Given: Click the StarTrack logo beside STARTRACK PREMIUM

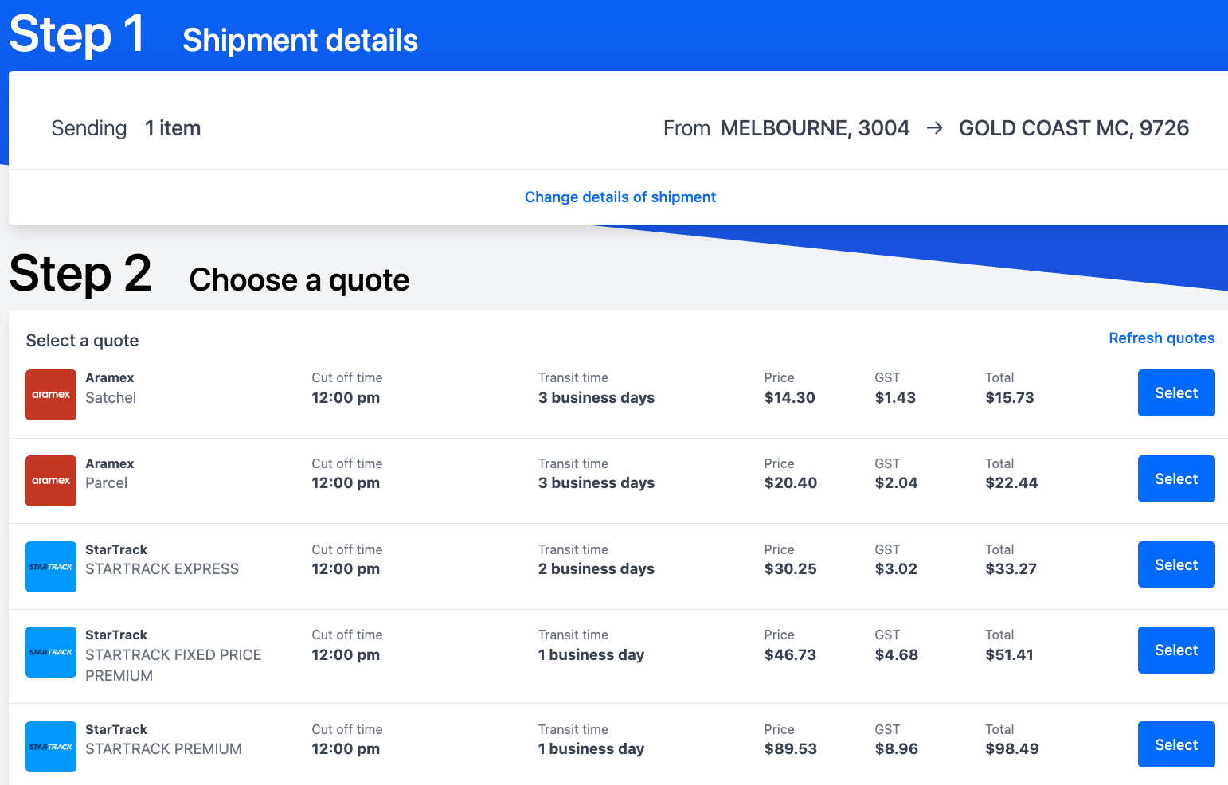Looking at the screenshot, I should (x=51, y=747).
